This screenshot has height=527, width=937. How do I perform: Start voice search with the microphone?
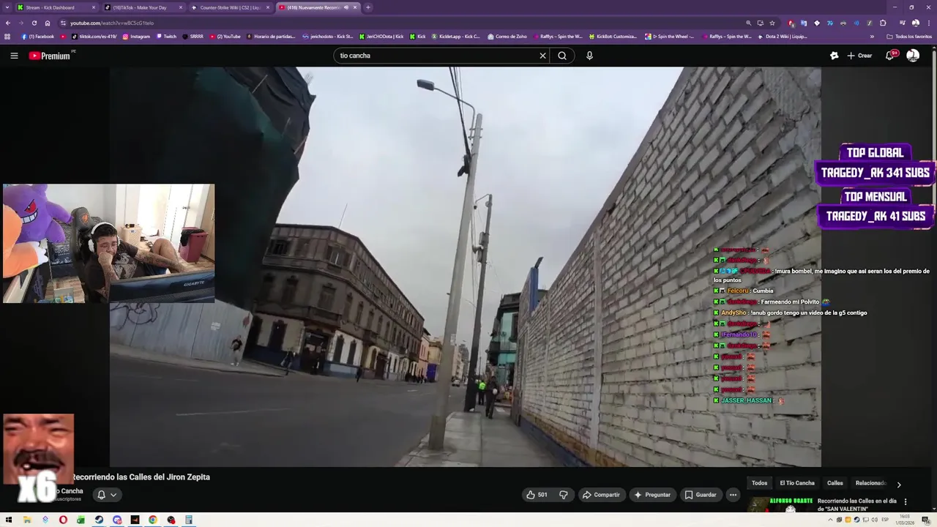click(589, 56)
